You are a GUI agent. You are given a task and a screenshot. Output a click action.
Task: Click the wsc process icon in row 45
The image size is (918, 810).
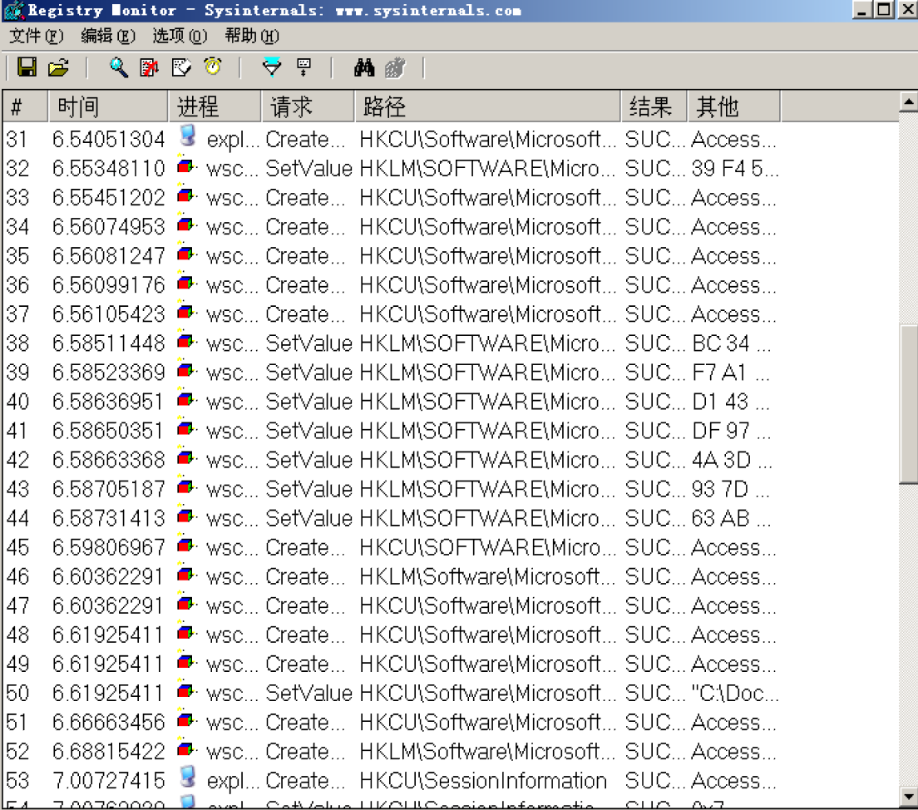(x=187, y=546)
